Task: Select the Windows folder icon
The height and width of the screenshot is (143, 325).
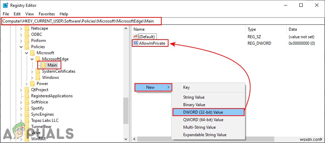Action: (38, 77)
